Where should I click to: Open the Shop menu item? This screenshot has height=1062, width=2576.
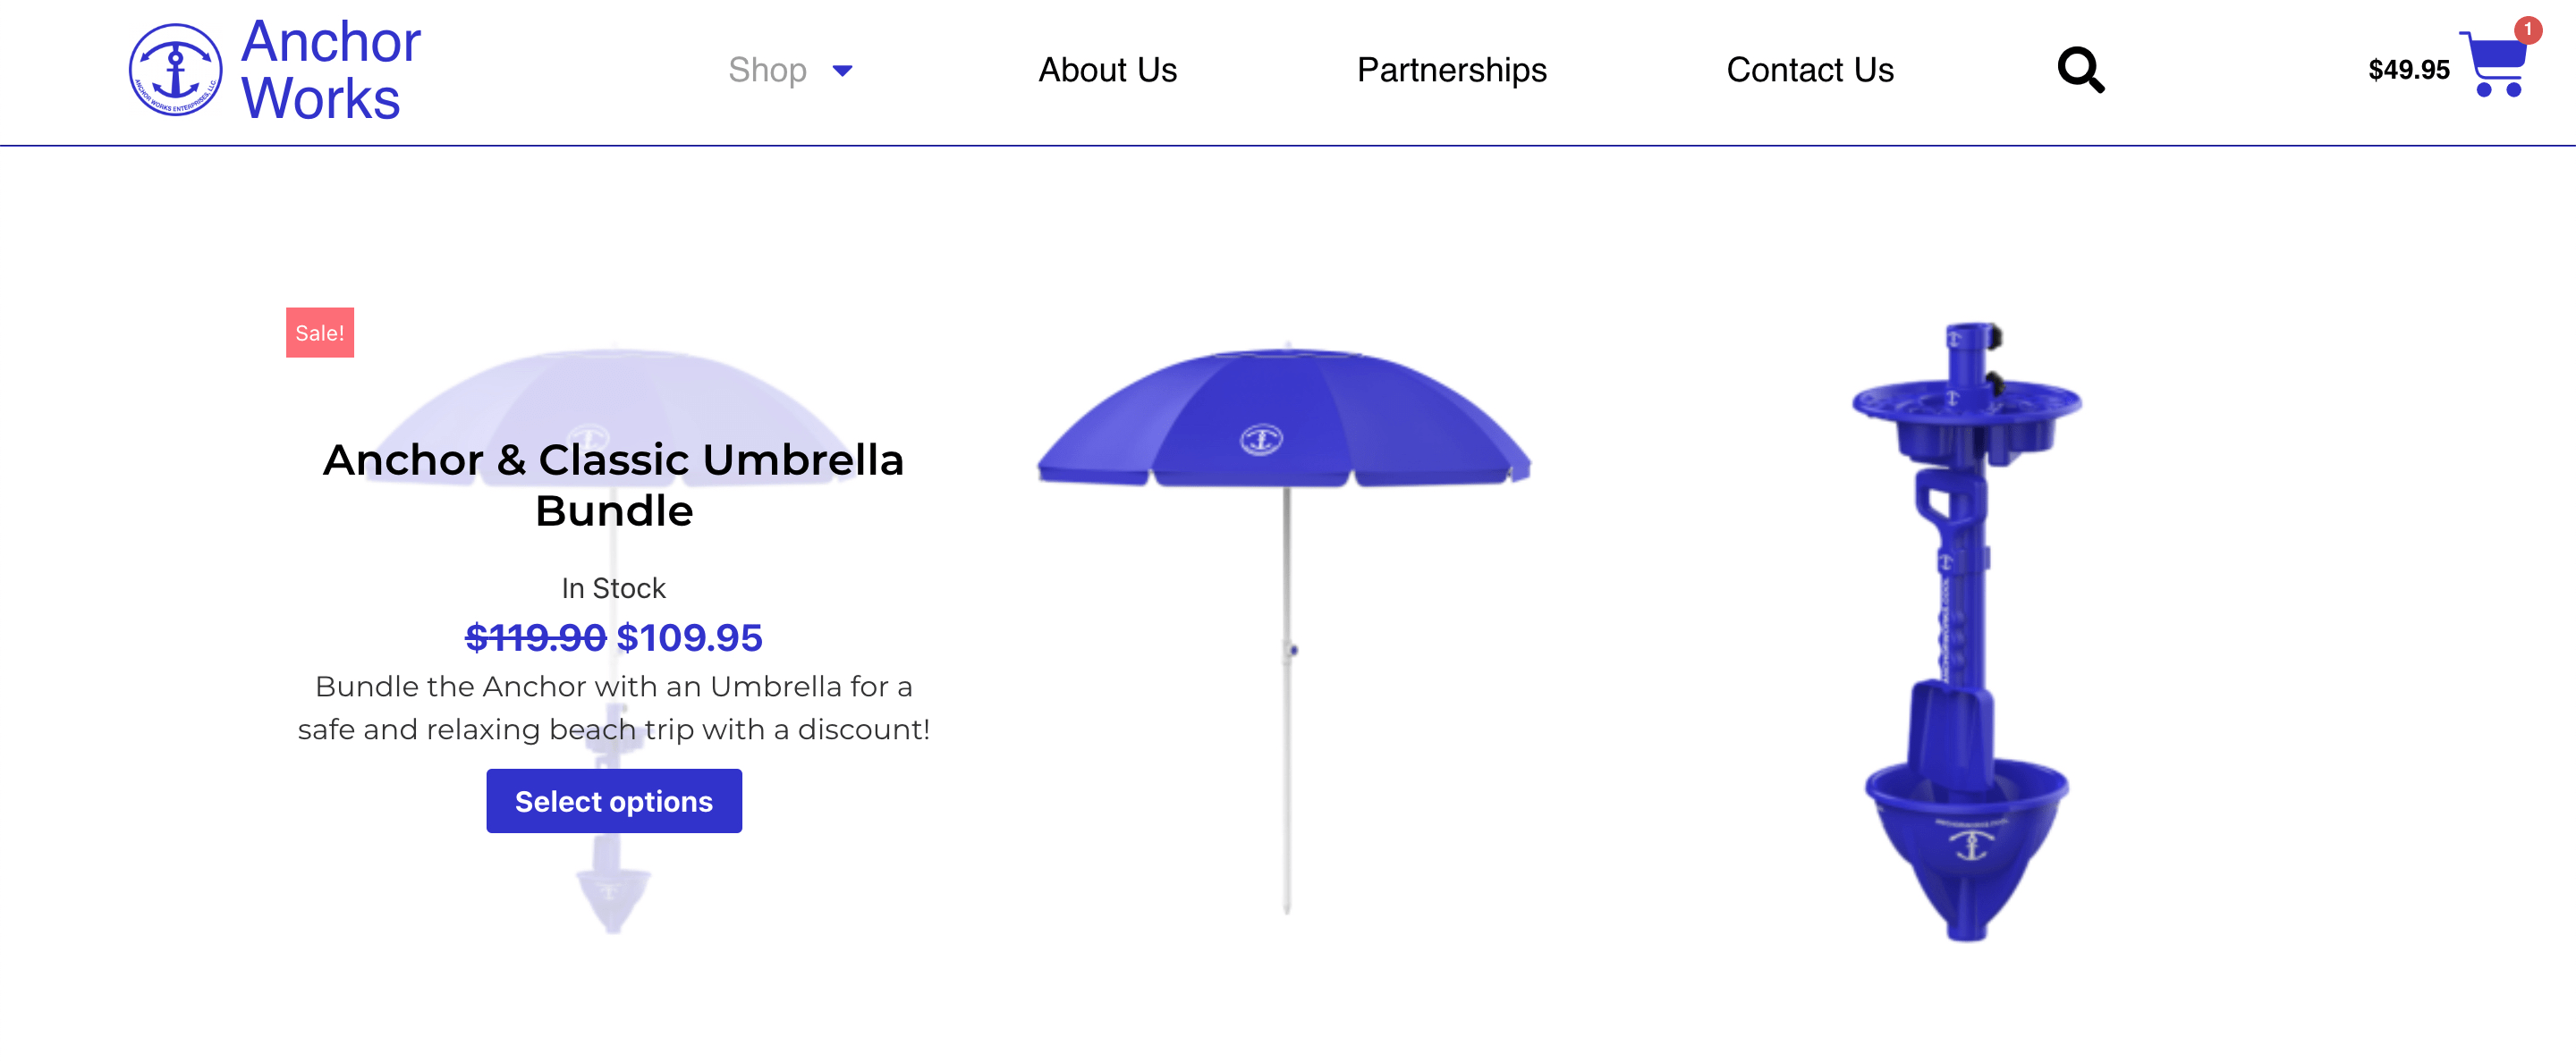coord(767,70)
